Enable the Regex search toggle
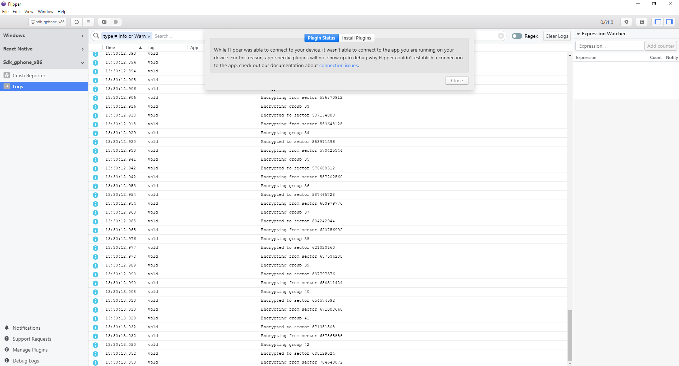The image size is (679, 366). [x=517, y=36]
